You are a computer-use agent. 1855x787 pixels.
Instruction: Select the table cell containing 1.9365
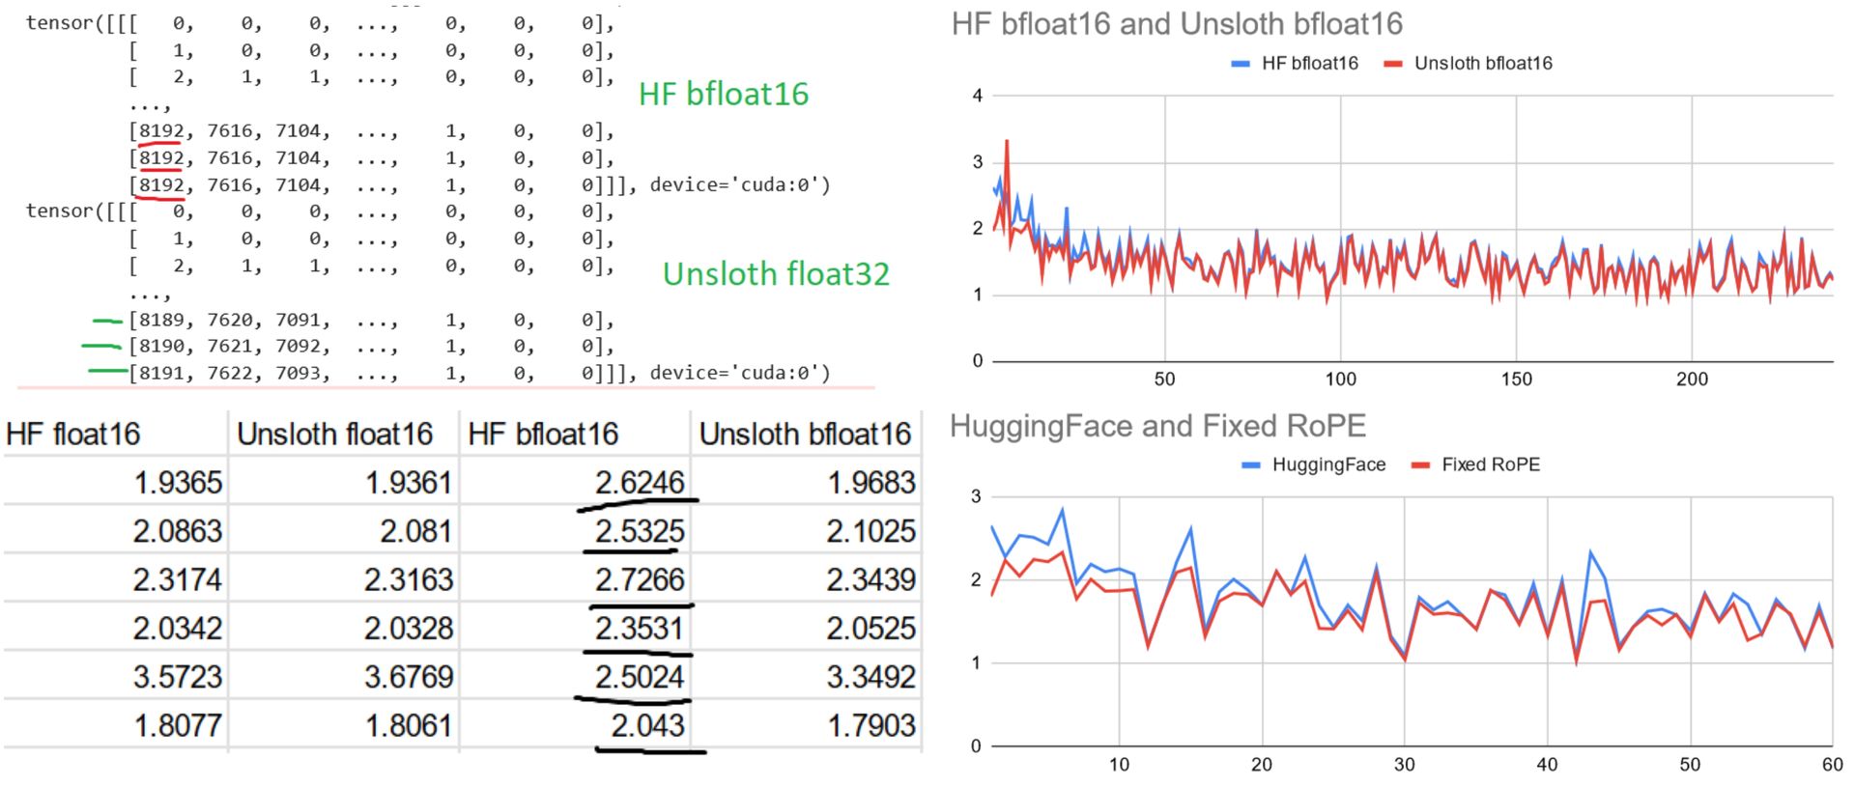click(x=178, y=482)
